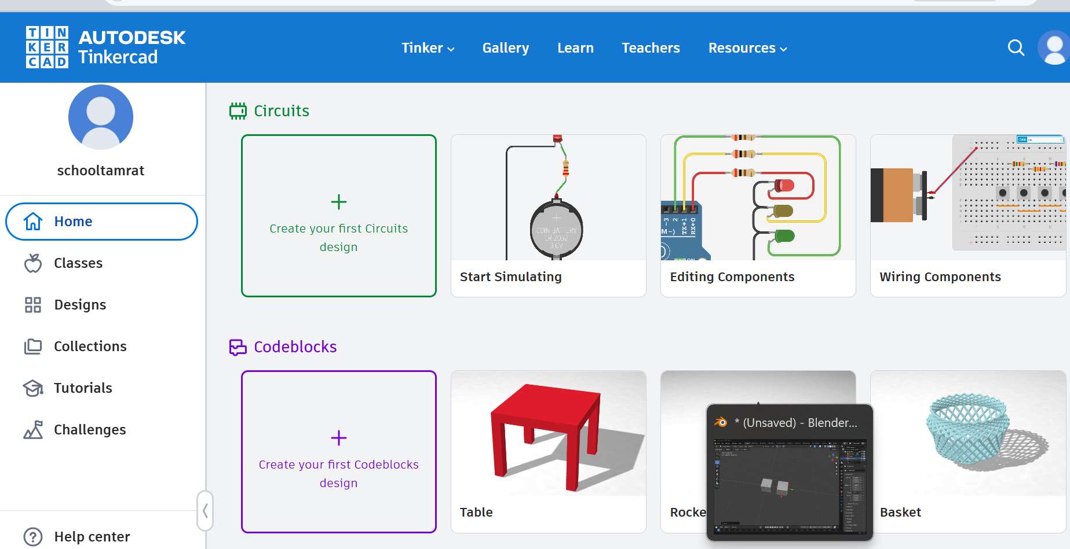Click the chip icon beside Circuits heading
Screen dimensions: 1070x549
coord(238,111)
